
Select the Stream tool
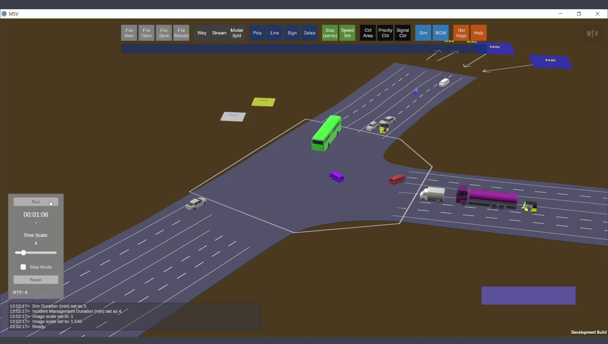(x=219, y=33)
